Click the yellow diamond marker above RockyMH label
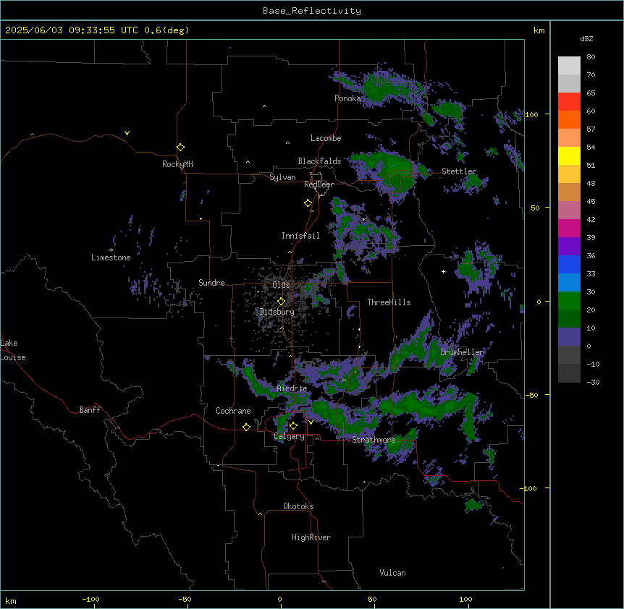 coord(180,147)
